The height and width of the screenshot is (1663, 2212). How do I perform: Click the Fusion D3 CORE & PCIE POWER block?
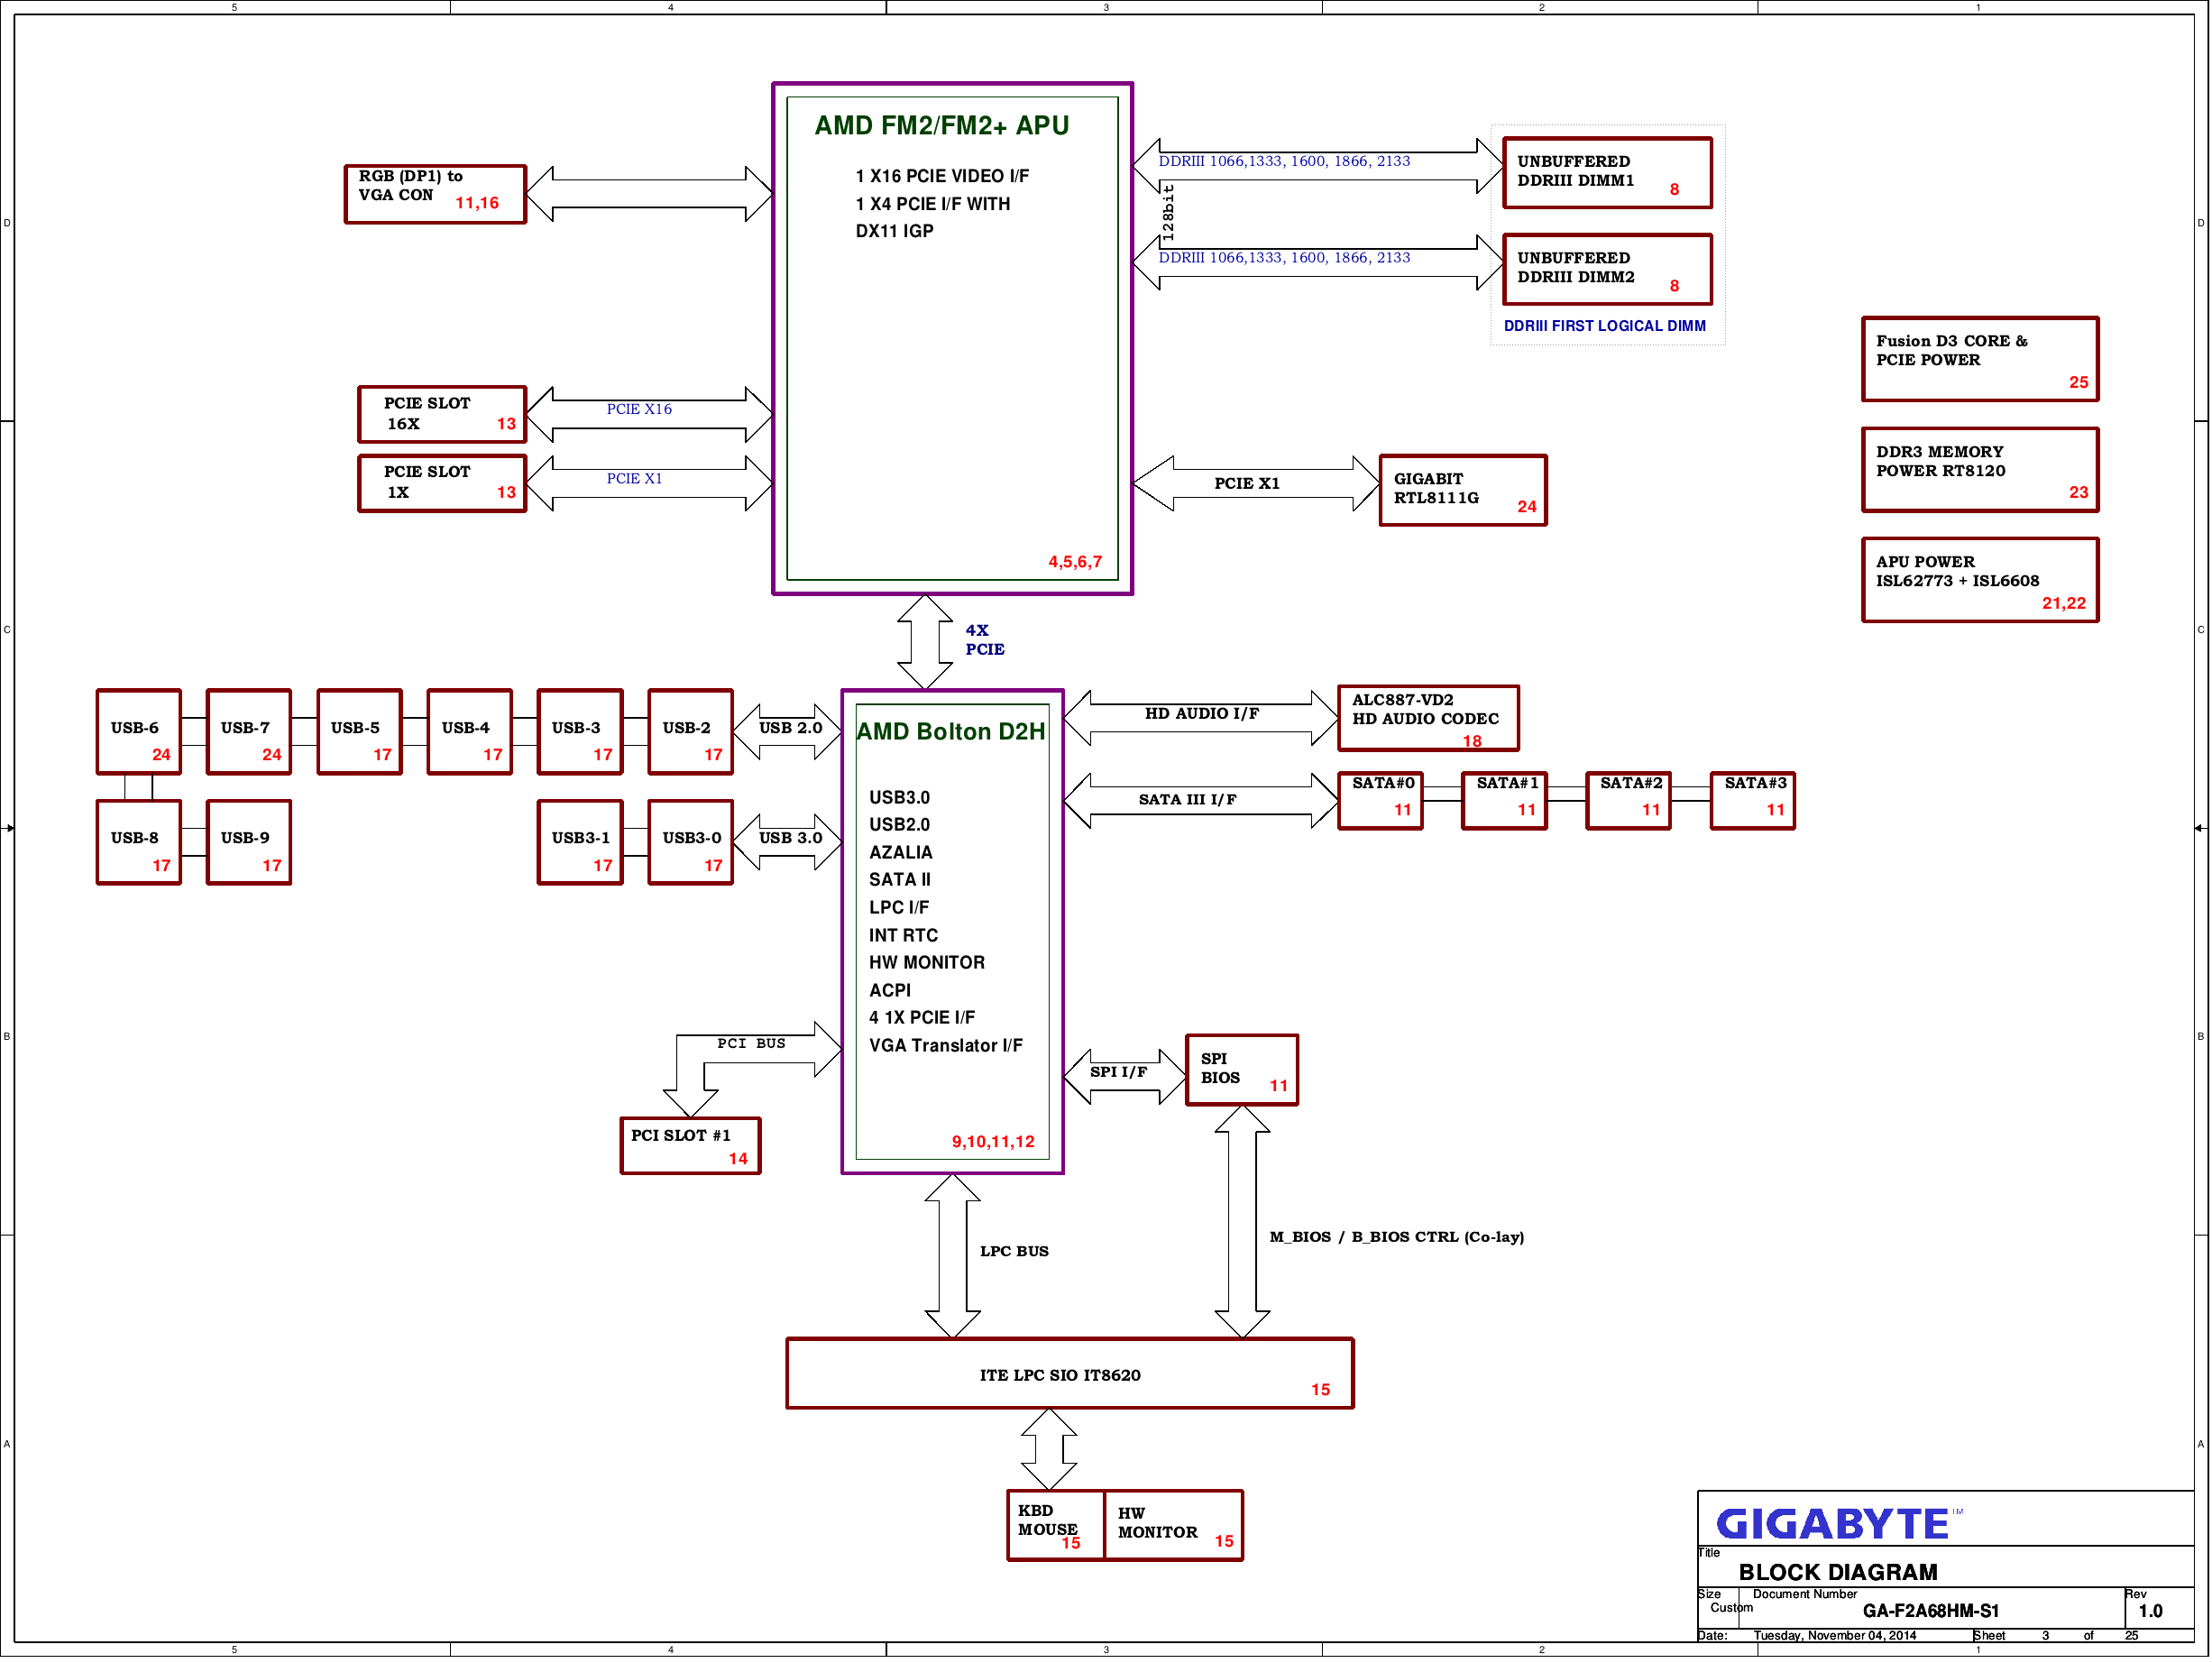pos(1980,361)
